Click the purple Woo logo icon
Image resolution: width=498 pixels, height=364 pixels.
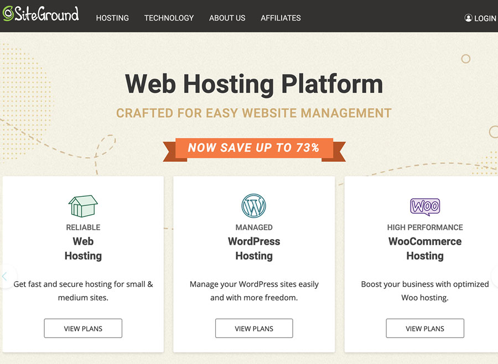425,207
